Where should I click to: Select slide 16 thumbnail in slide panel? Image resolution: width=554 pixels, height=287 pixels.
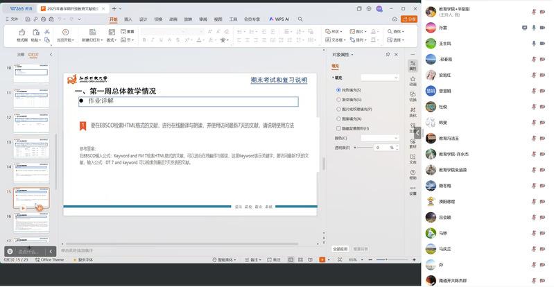click(31, 223)
